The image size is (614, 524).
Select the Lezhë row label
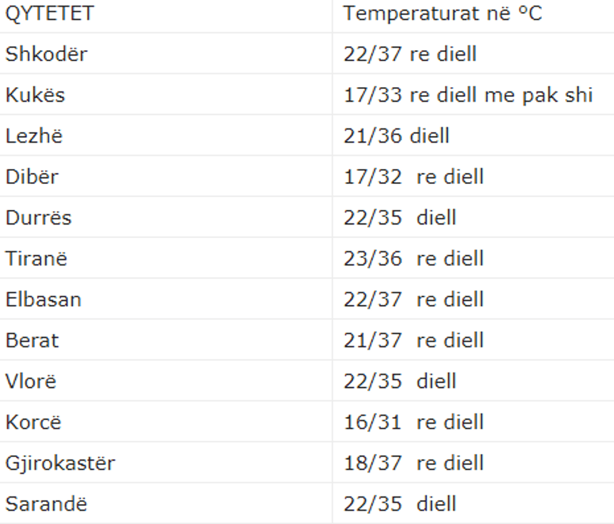point(34,136)
